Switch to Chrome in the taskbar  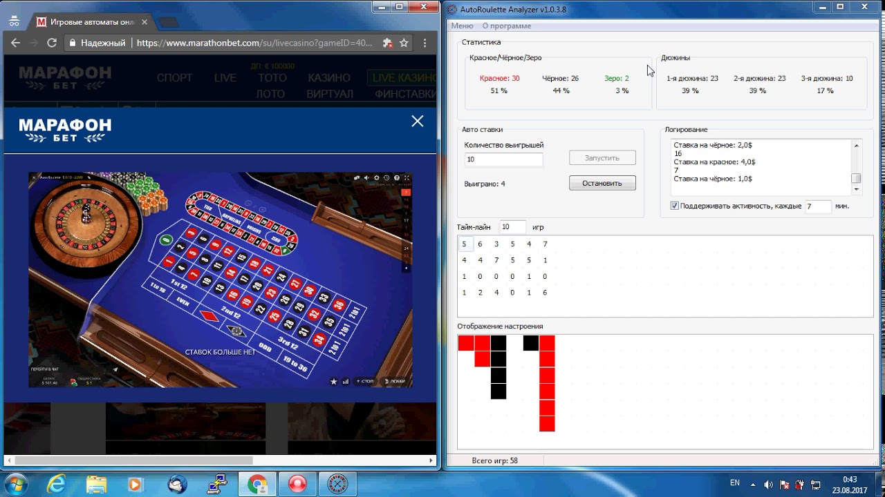click(258, 484)
